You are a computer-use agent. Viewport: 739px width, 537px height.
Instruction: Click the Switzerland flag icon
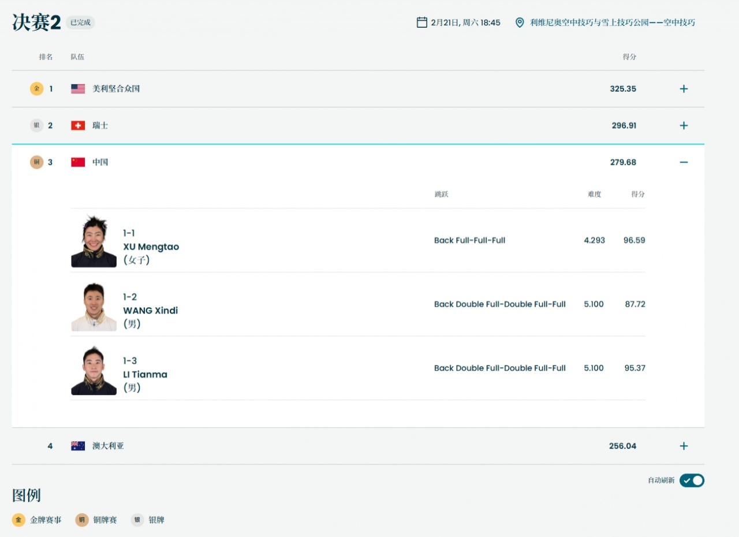click(x=78, y=125)
